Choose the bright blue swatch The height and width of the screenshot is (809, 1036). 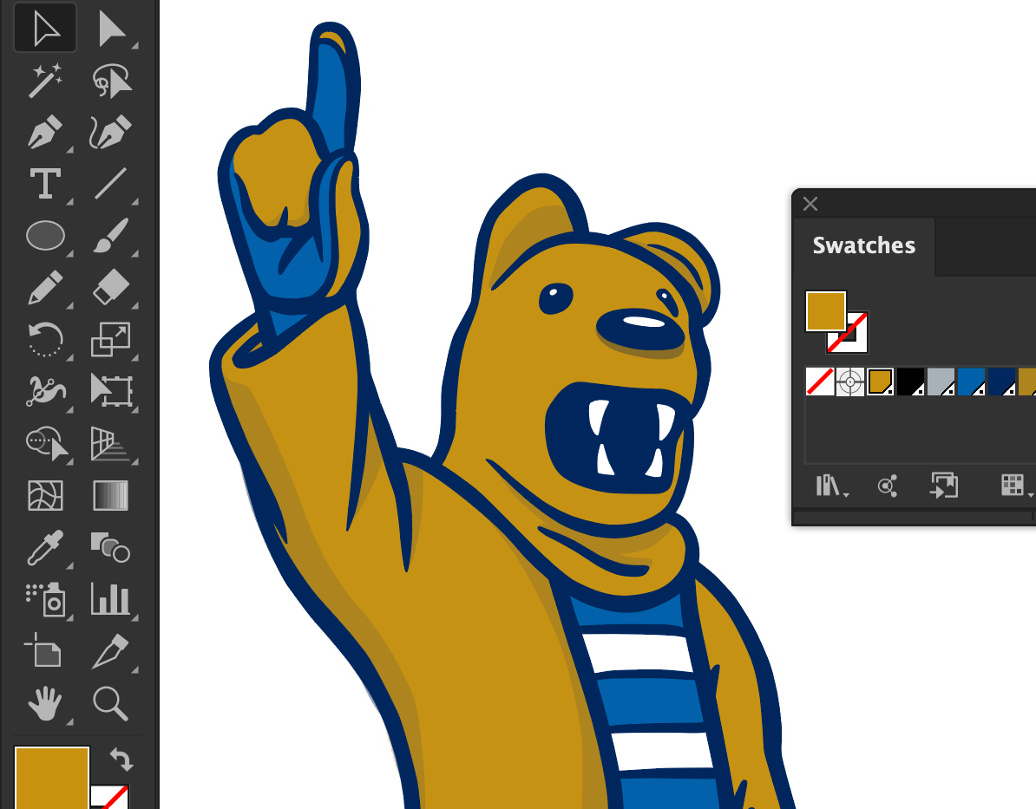coord(971,382)
